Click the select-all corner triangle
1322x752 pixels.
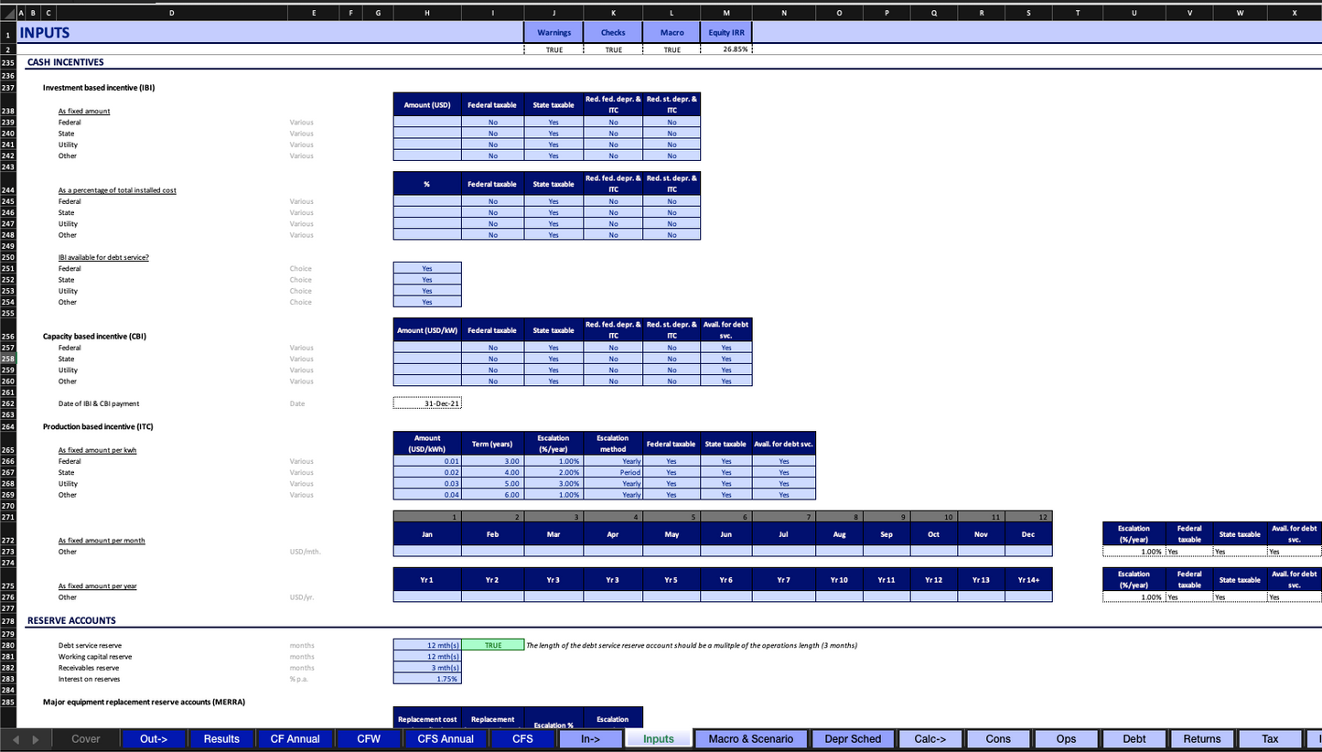5,13
